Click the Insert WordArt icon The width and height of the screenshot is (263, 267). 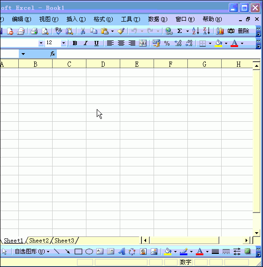[x=122, y=251]
